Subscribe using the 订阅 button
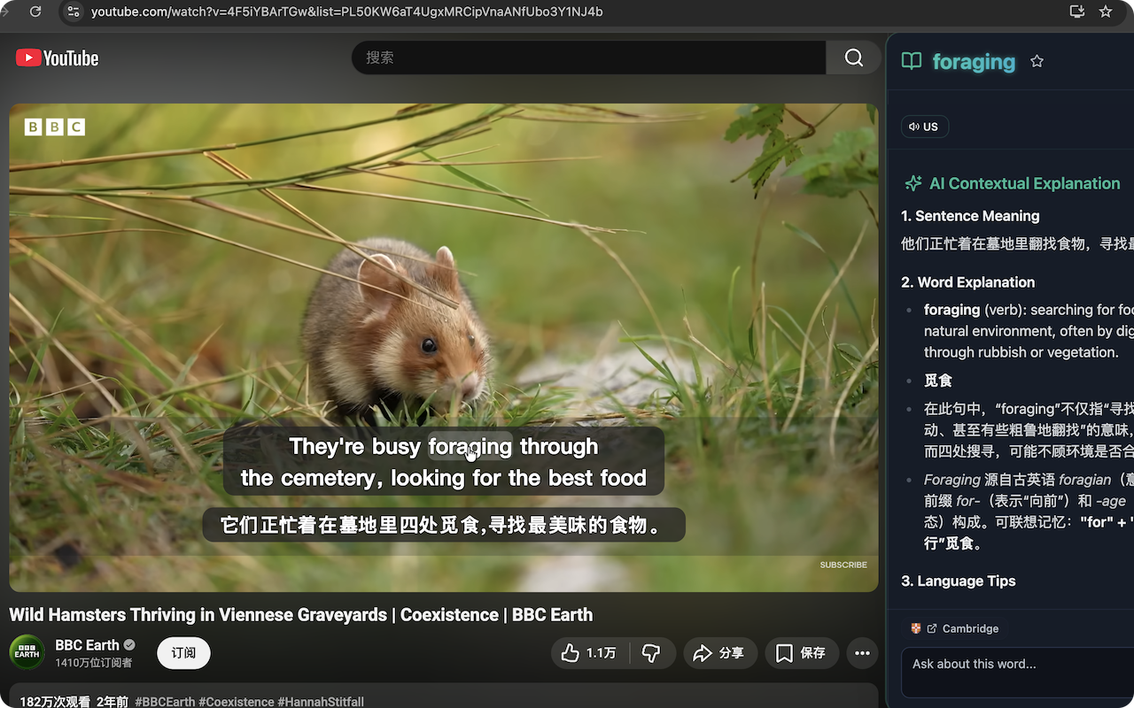The image size is (1134, 708). pyautogui.click(x=183, y=653)
